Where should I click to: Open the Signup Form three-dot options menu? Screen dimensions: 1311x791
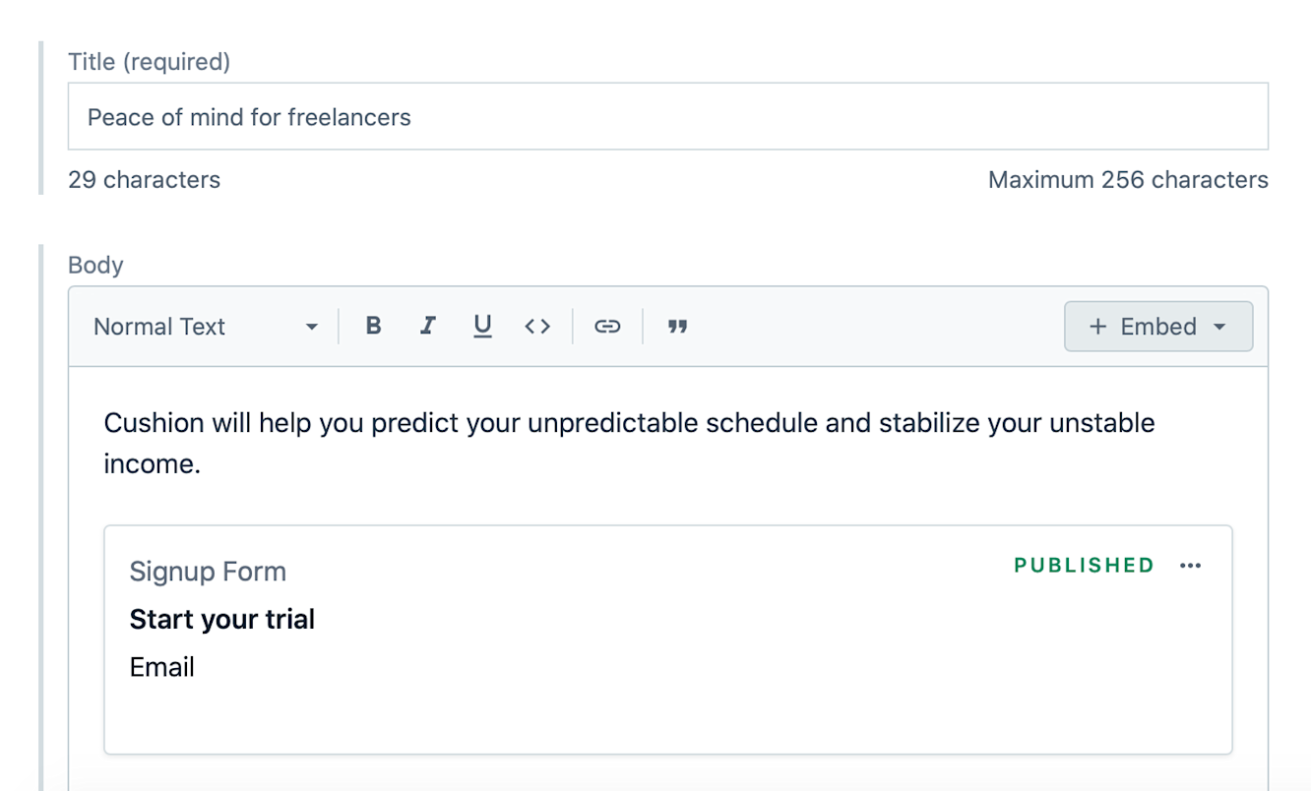(1191, 566)
